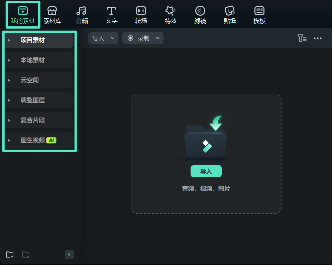Open the three-dots more options menu
332x265 pixels.
pos(317,38)
